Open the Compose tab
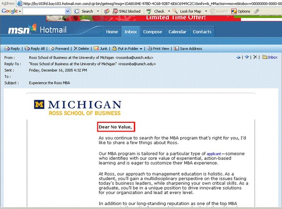This screenshot has width=282, height=209. coord(152,32)
